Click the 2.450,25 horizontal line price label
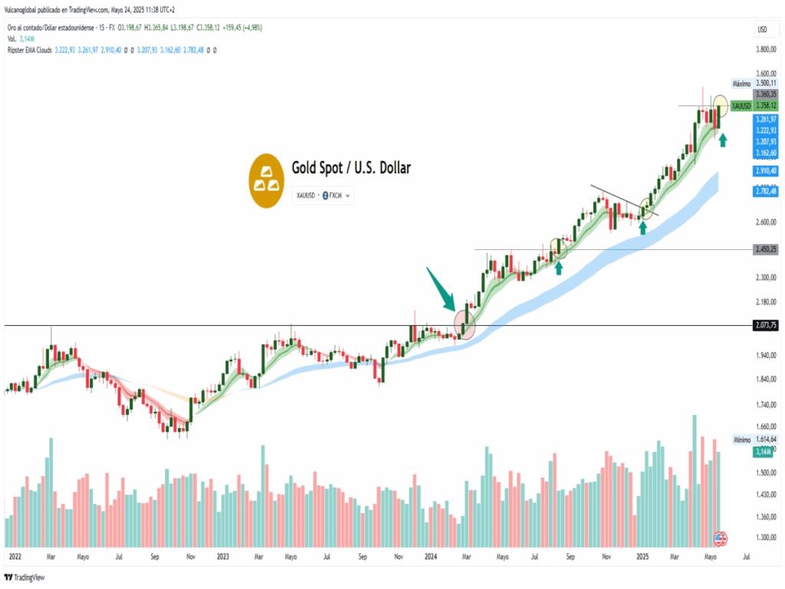 pyautogui.click(x=765, y=249)
